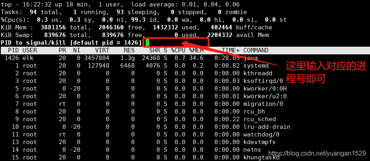This screenshot has width=370, height=161.
Task: Select the migration/0 command entry
Action: 263,104
